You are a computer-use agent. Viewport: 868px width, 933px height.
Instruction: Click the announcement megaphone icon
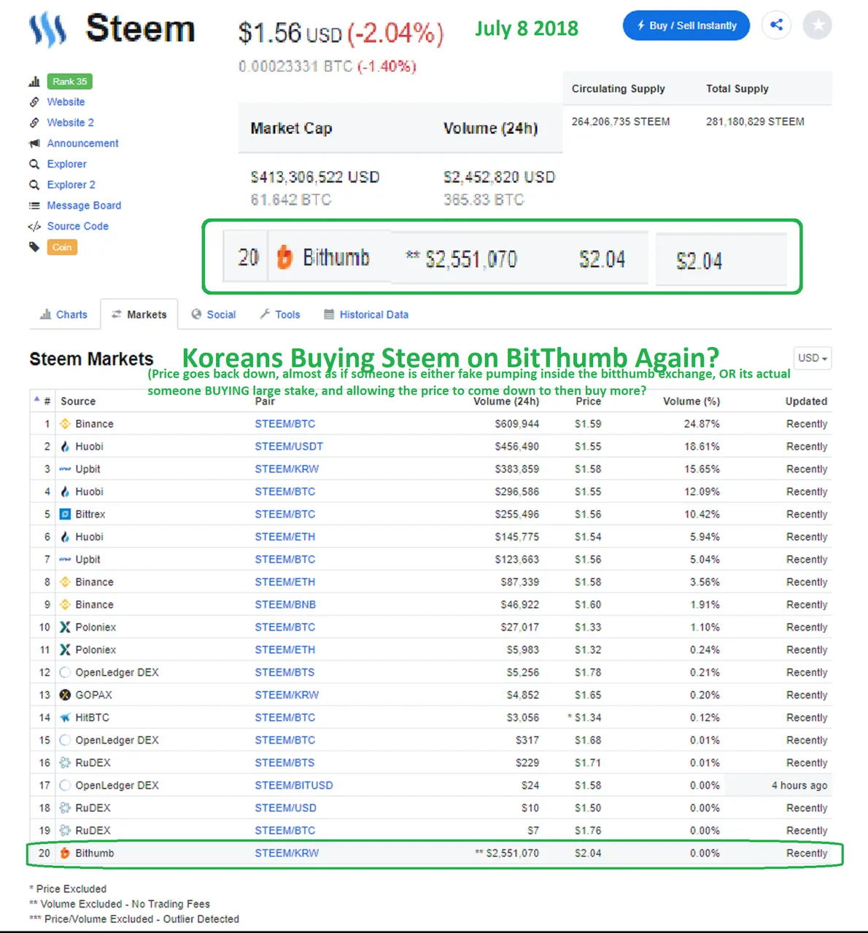(x=34, y=144)
